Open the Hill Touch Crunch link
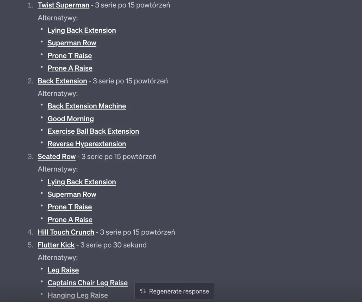Screen dimensions: 362x302 click(x=66, y=232)
